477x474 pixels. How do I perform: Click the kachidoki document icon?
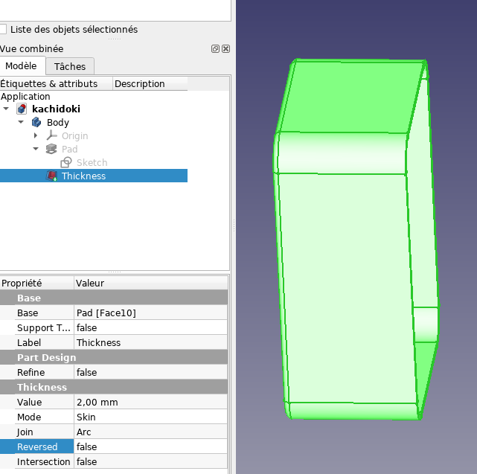pyautogui.click(x=22, y=109)
